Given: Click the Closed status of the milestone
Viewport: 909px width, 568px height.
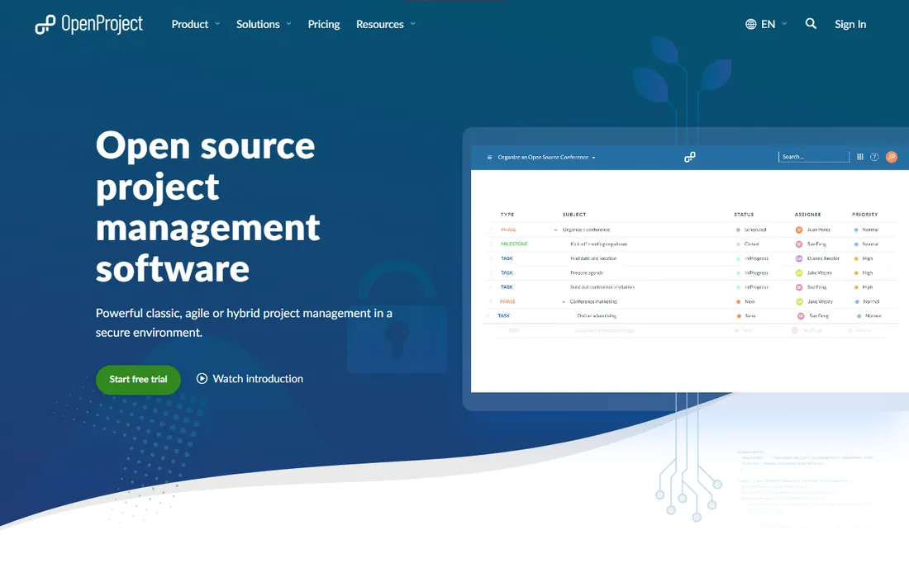Looking at the screenshot, I should click(751, 244).
